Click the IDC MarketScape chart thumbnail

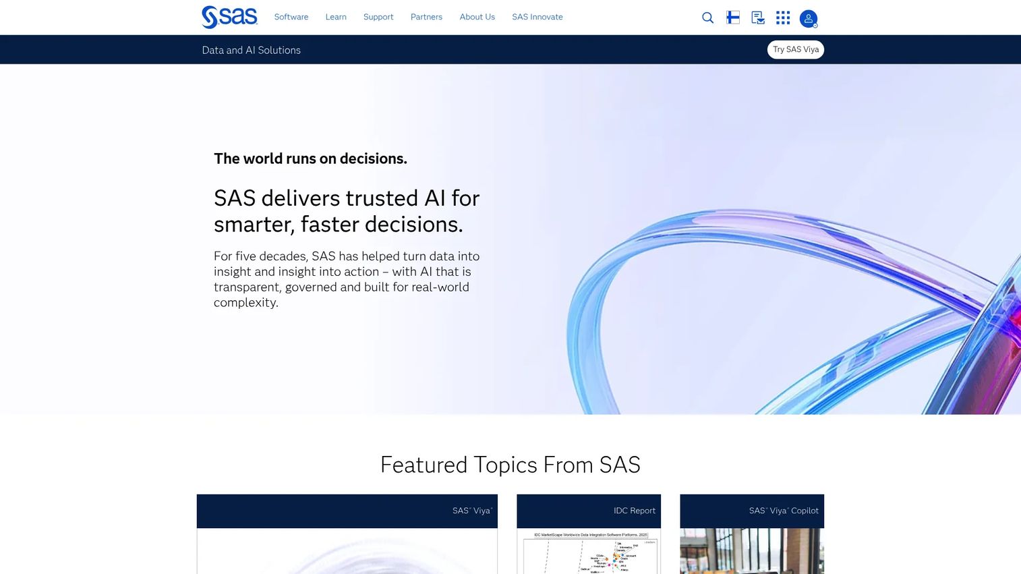point(589,551)
